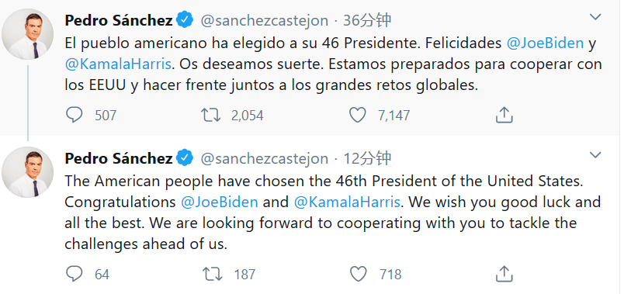
Task: Expand the chevron menu on the Spanish tweet
Action: coord(595,17)
